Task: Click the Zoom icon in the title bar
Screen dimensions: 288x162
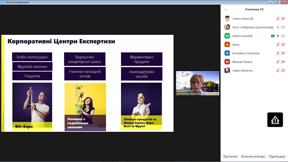Action: click(2, 2)
